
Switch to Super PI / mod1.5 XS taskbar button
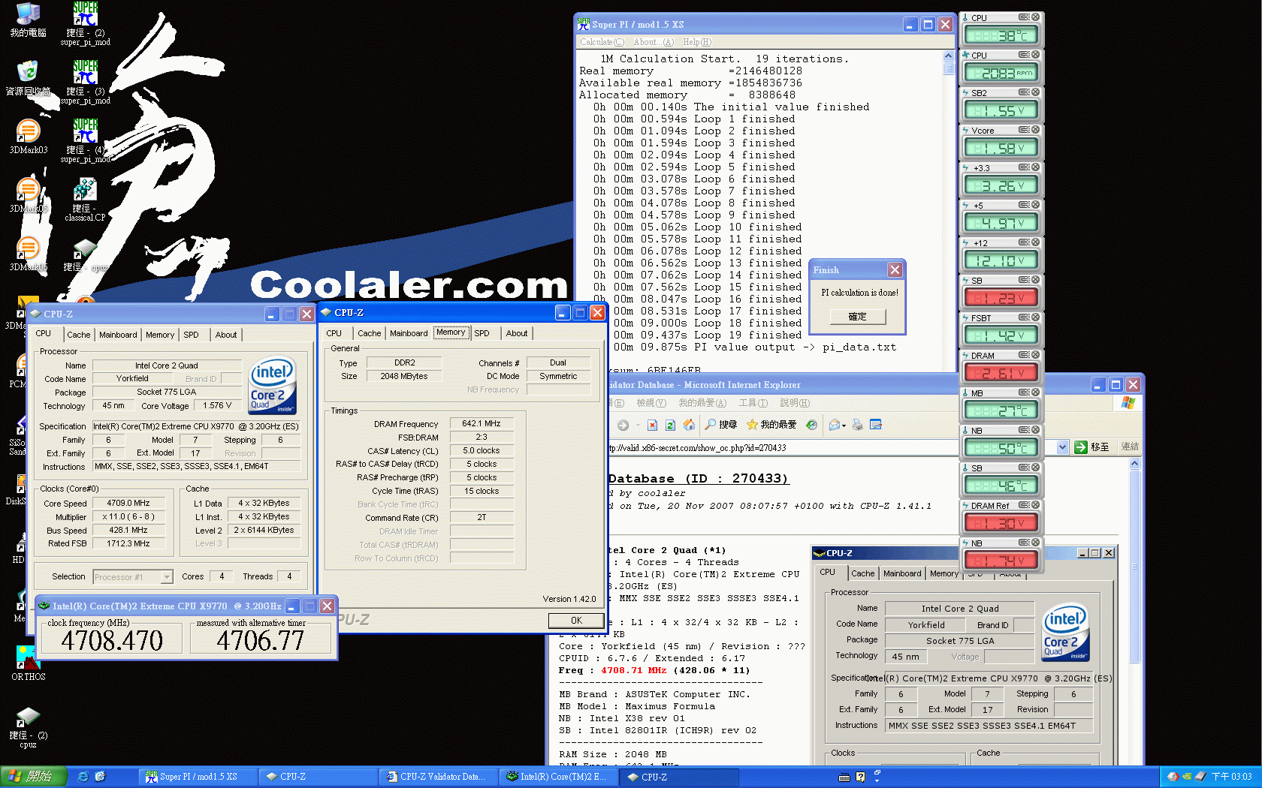[x=198, y=777]
